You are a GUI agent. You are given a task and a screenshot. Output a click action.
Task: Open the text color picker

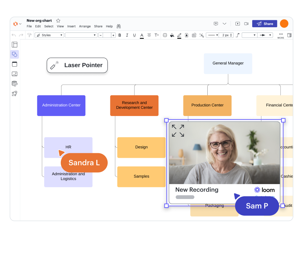pos(142,35)
